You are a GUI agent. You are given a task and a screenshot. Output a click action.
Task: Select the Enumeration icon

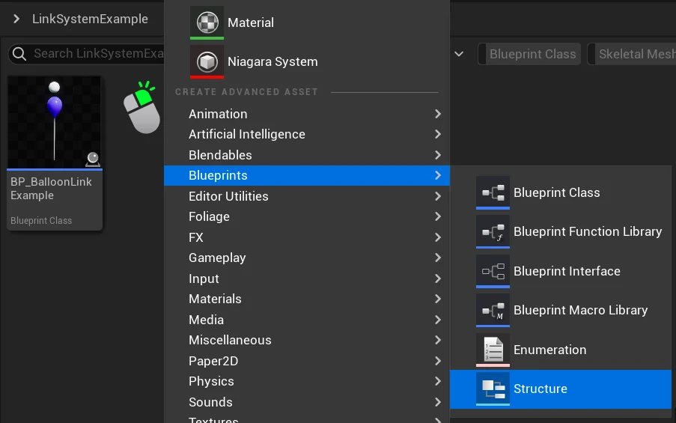click(493, 350)
